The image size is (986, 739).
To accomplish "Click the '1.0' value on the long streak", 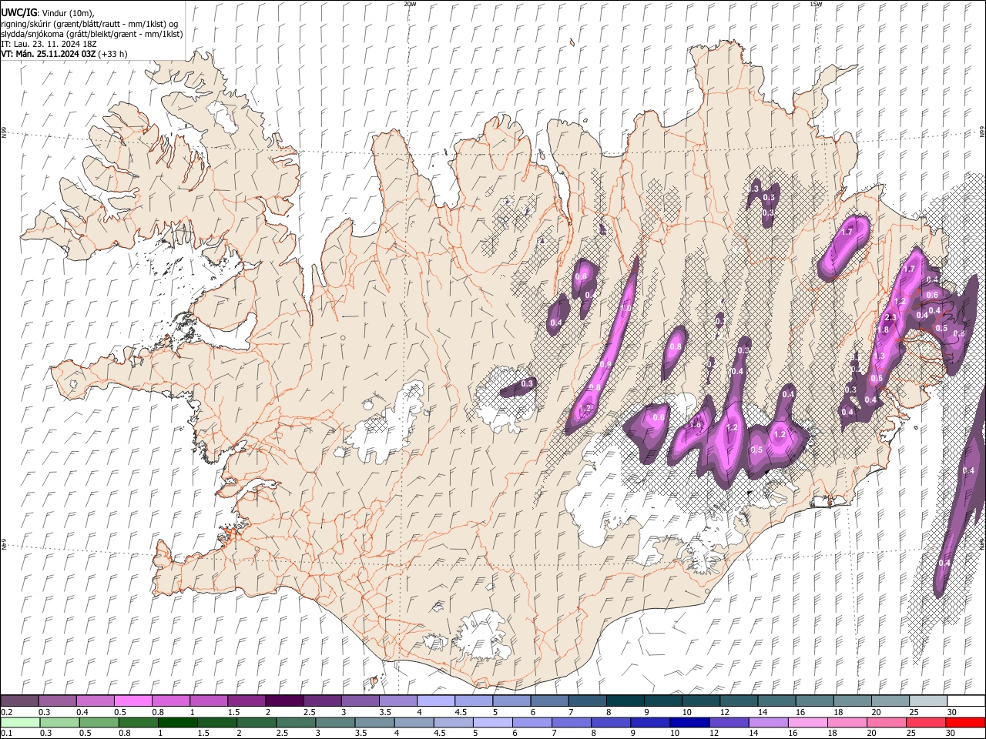I will 626,308.
